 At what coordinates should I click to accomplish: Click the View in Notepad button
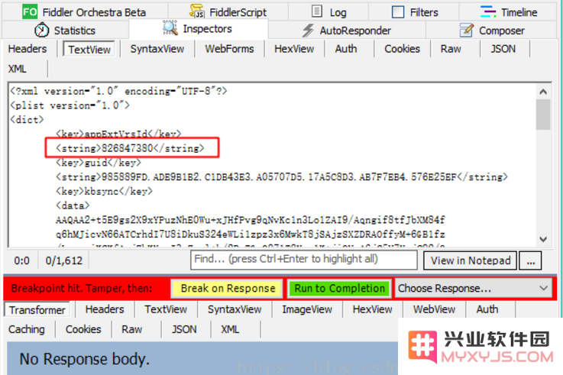click(x=471, y=260)
